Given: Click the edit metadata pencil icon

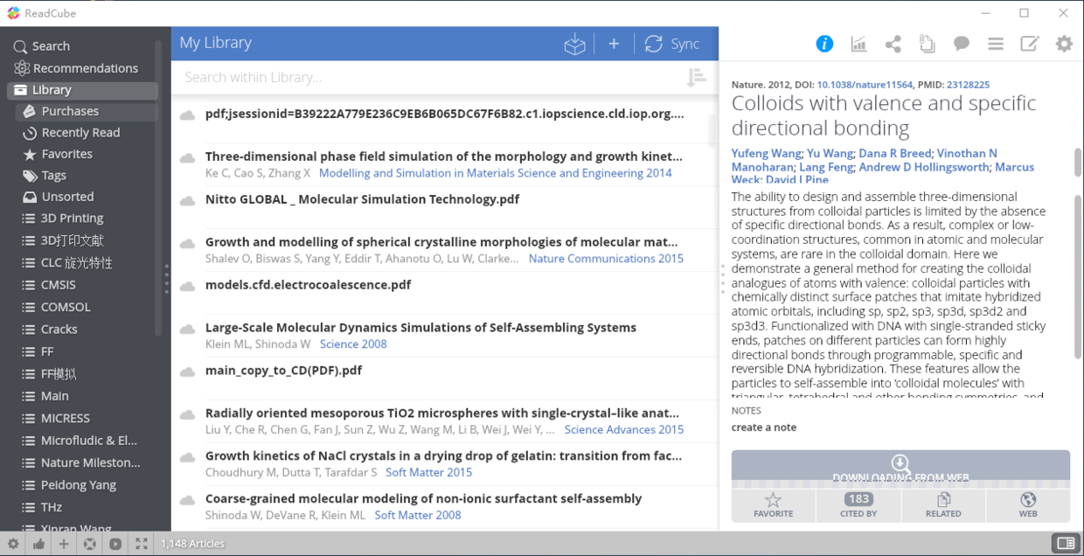Looking at the screenshot, I should [1029, 44].
